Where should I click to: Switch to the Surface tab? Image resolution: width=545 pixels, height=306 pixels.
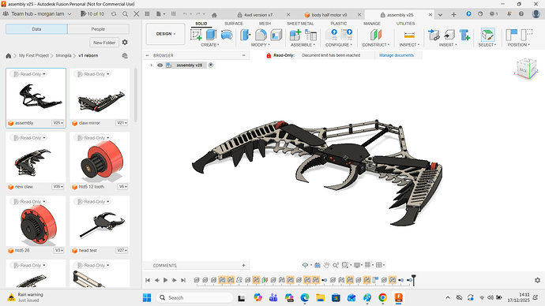(234, 24)
